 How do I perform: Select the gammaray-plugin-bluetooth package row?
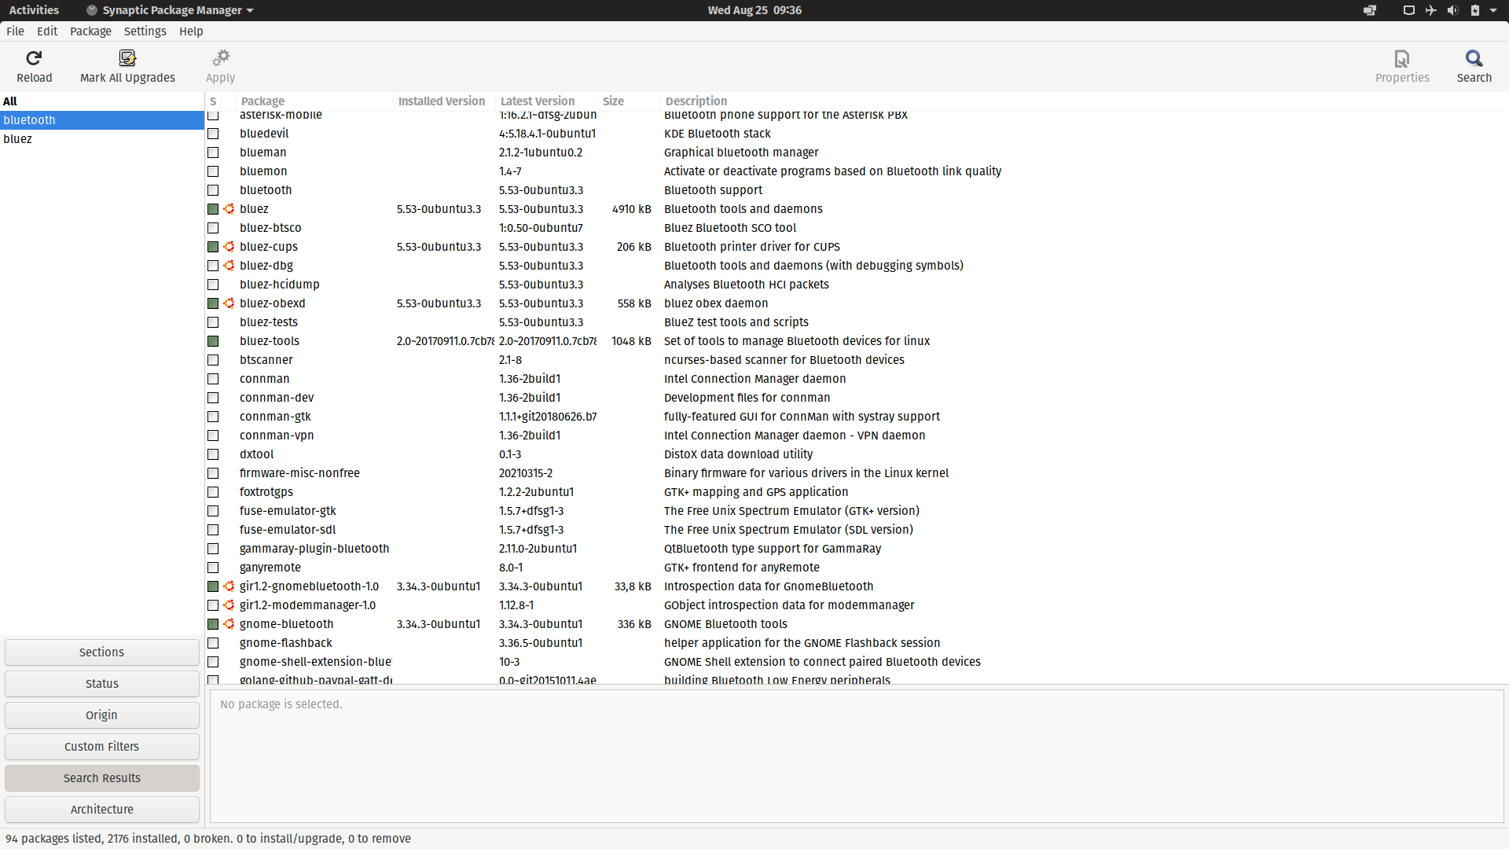click(857, 549)
